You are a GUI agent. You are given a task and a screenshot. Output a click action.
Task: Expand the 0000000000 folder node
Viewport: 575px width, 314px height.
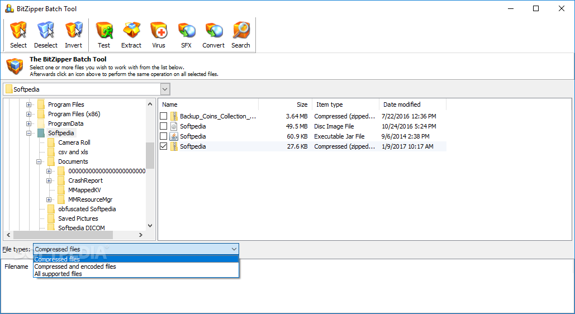coord(49,171)
